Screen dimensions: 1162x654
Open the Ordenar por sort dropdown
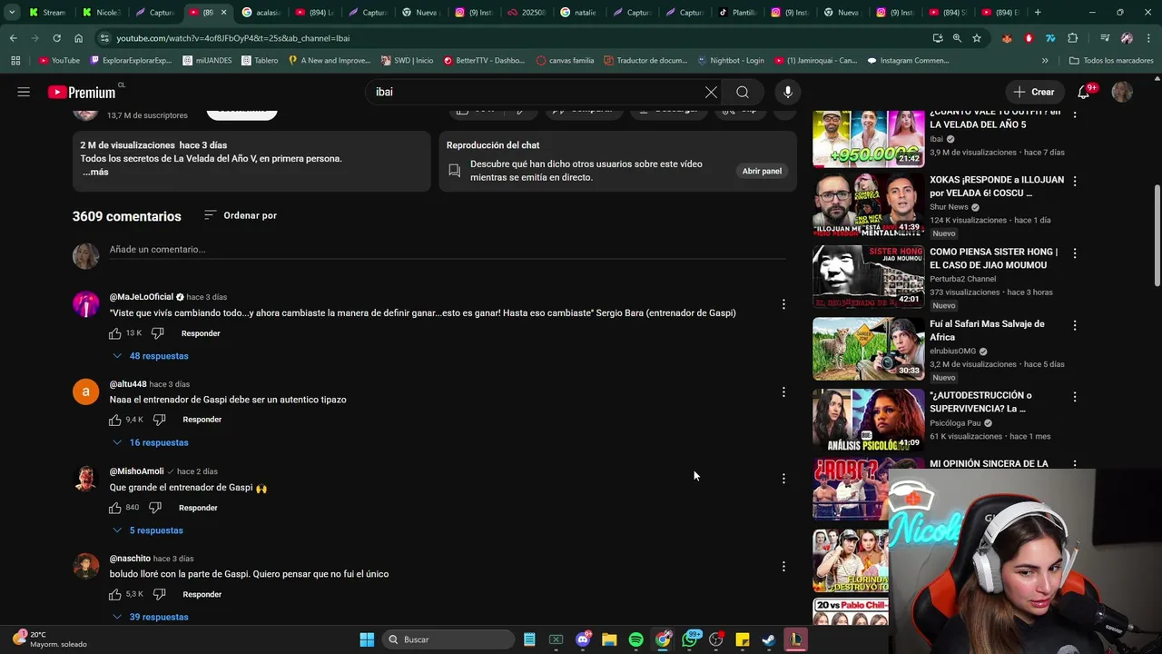pos(240,215)
